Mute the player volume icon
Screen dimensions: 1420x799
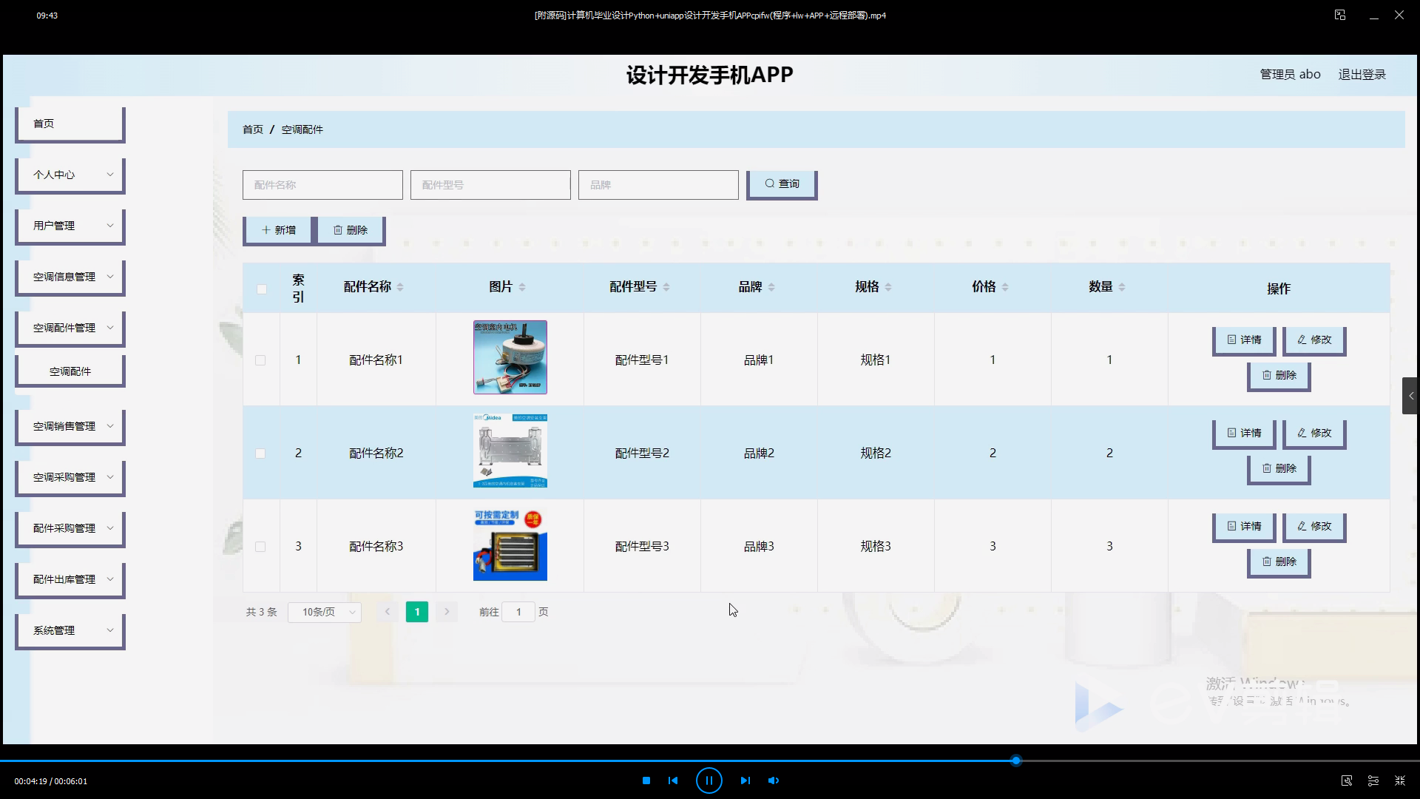point(774,781)
